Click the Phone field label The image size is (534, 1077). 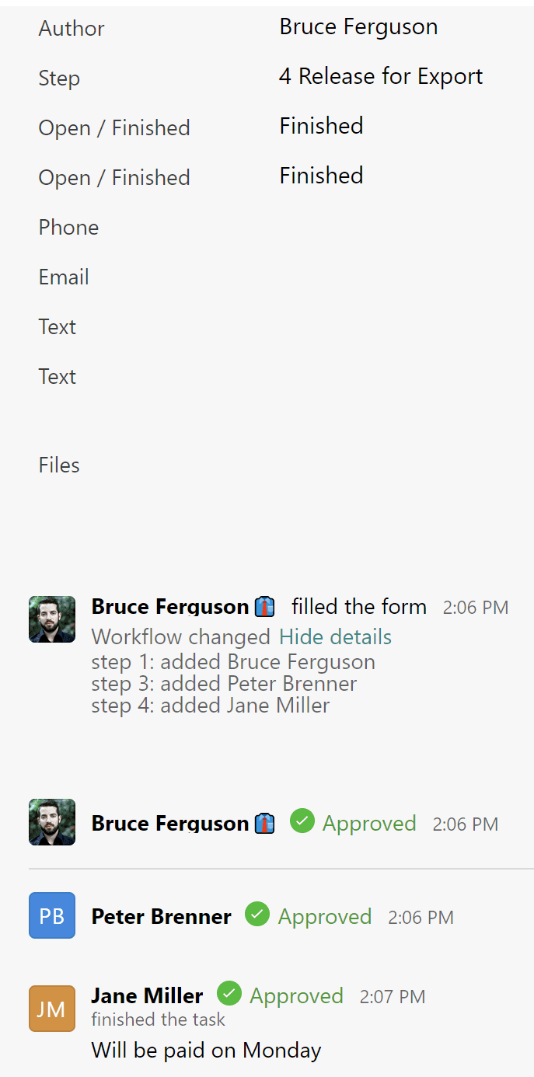tap(68, 227)
